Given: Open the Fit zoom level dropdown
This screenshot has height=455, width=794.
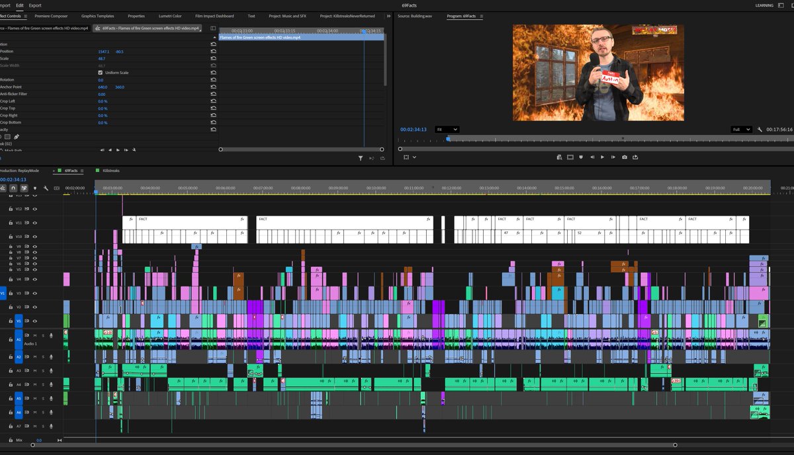Looking at the screenshot, I should click(x=447, y=130).
